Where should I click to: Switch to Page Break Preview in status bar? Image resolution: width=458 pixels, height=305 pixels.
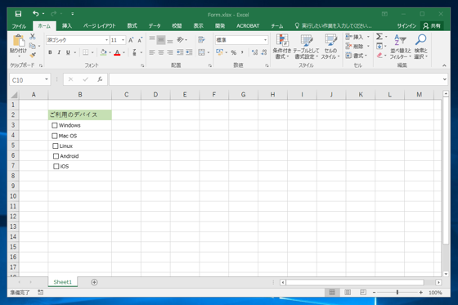click(x=363, y=292)
